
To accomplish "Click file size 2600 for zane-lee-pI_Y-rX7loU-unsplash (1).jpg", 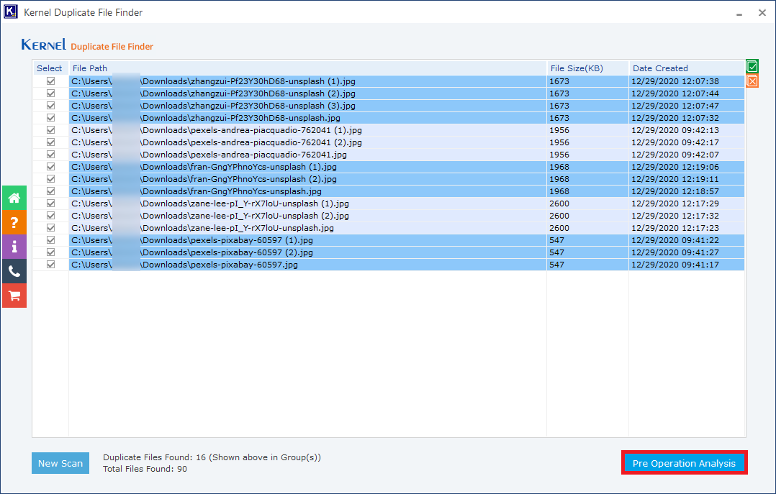I will pos(559,203).
